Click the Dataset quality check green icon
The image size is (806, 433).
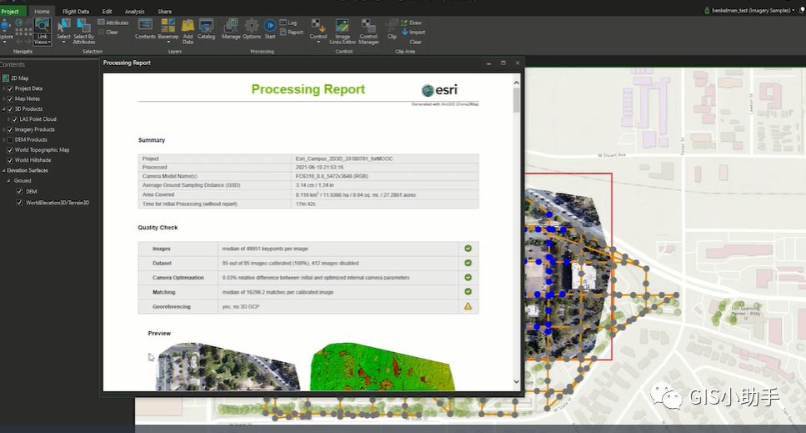pos(468,263)
